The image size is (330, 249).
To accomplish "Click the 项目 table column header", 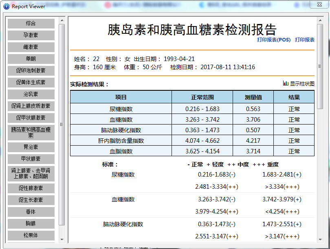I will pos(121,97).
